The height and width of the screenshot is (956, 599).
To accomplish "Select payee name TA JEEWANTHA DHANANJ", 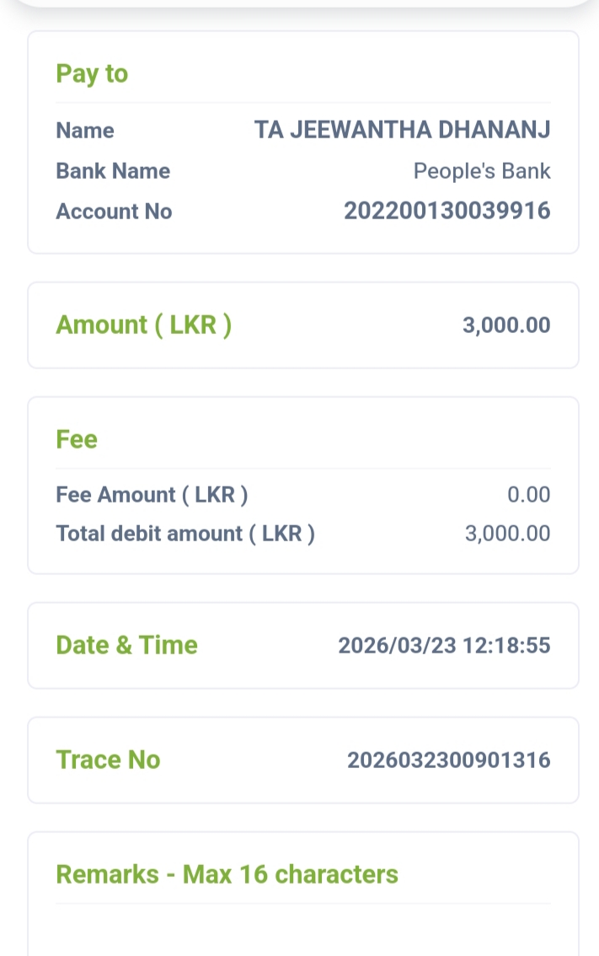I will [402, 131].
